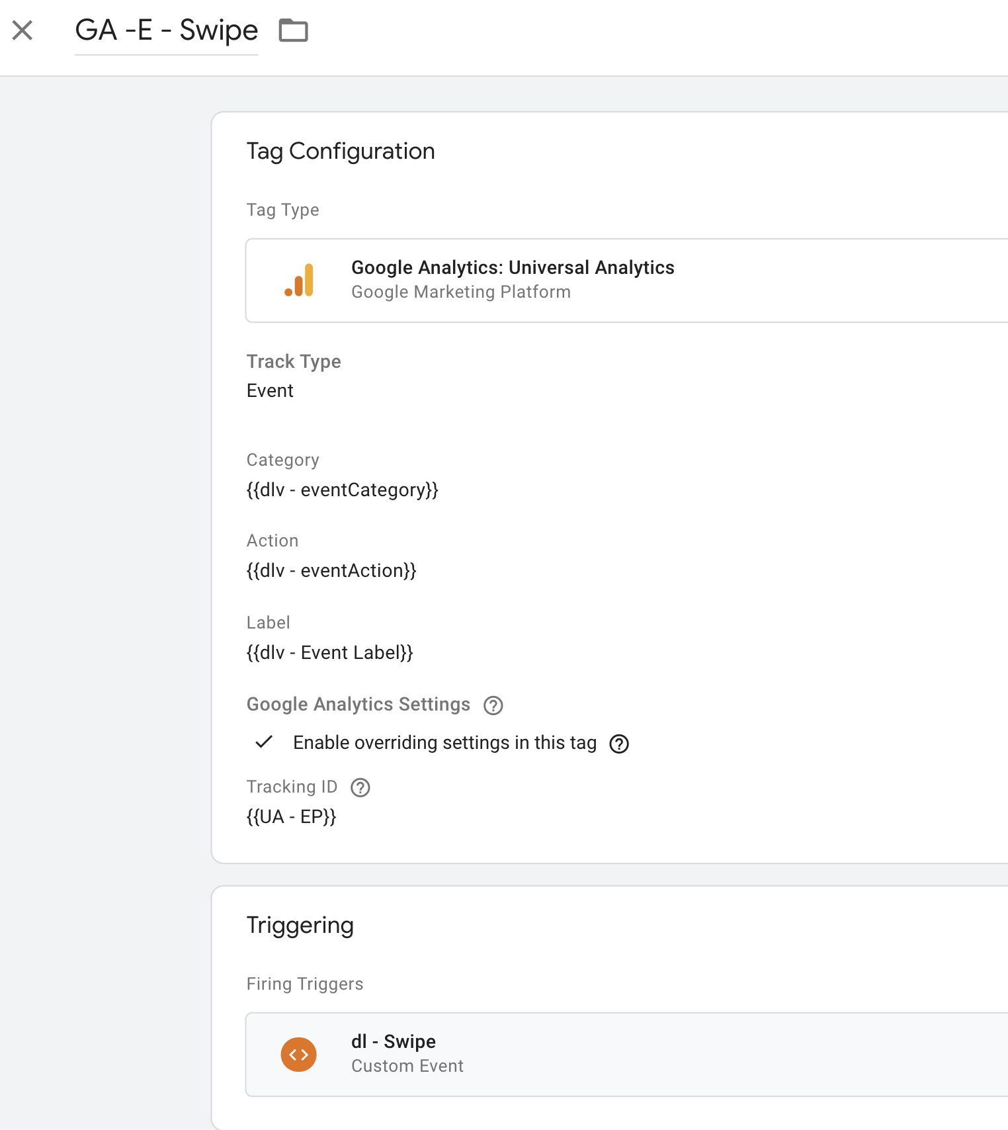Click the Track Type value Event

coord(270,390)
